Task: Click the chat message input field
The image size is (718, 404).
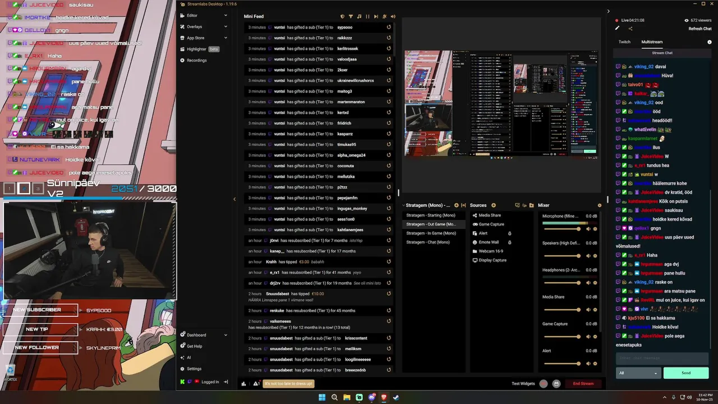Action: [662, 359]
